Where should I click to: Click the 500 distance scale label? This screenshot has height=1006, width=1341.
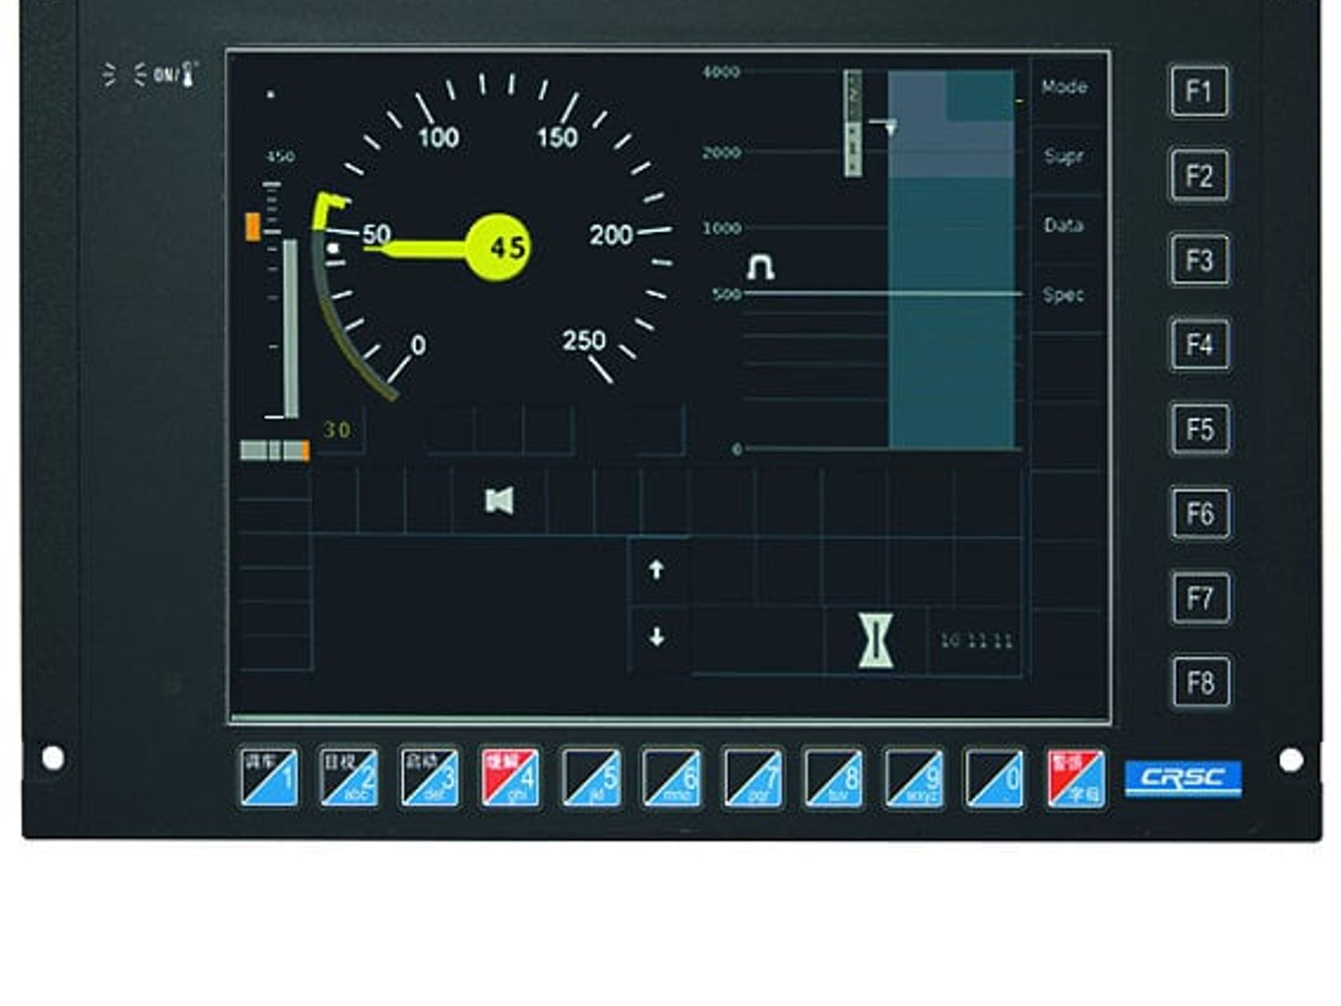(x=726, y=294)
